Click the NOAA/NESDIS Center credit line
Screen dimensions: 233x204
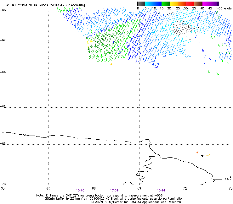136,202
